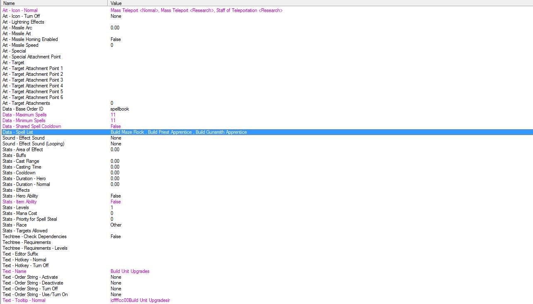Select 'Data - Shared Spell Cooldown' field
Viewport: 533px width, 304px height.
(266, 126)
